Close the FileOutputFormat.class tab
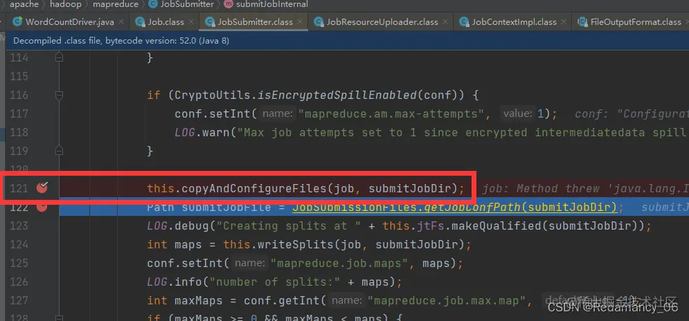 coord(687,21)
